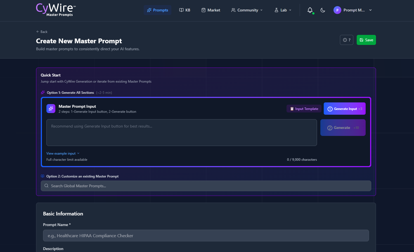Expand View example input
Image resolution: width=414 pixels, height=252 pixels.
(x=63, y=153)
